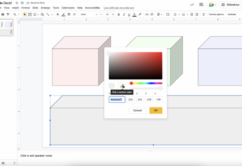The width and height of the screenshot is (242, 166).
Task: Click the Border color pencil icon
Action: [63, 14]
